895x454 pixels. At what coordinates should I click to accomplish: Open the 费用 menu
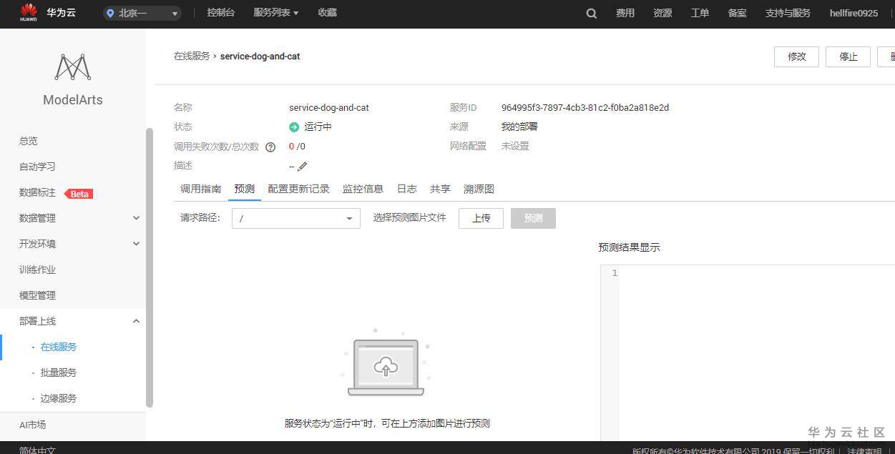(x=625, y=13)
